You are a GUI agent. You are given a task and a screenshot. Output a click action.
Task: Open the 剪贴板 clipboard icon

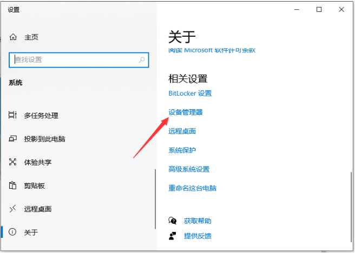pos(13,185)
